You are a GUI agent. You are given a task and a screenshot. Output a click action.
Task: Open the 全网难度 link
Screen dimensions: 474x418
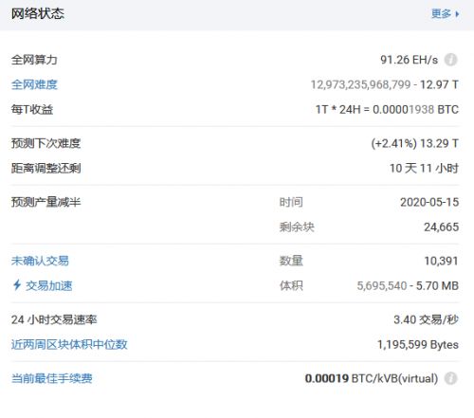click(34, 84)
